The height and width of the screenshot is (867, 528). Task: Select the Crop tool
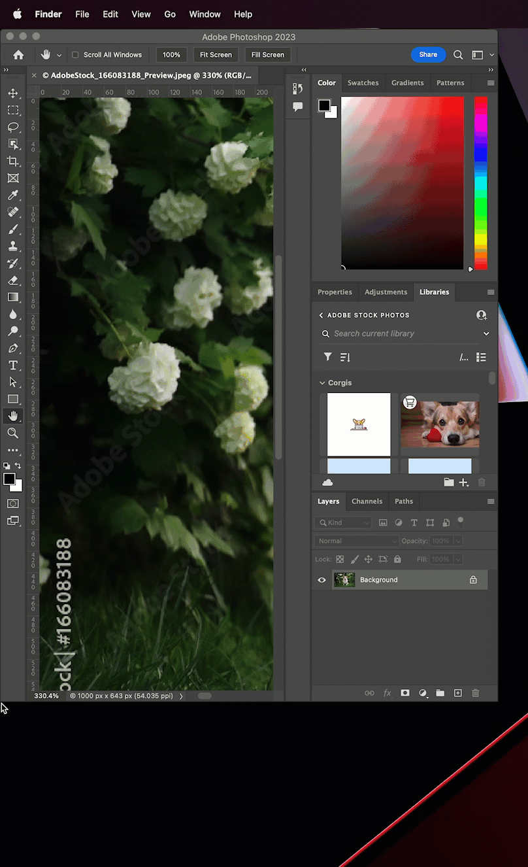(x=13, y=161)
